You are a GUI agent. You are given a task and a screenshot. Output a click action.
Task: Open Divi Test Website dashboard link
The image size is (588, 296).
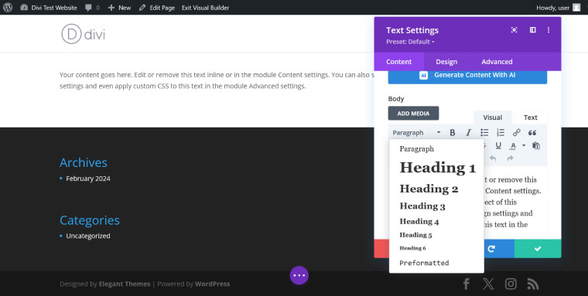click(x=49, y=8)
